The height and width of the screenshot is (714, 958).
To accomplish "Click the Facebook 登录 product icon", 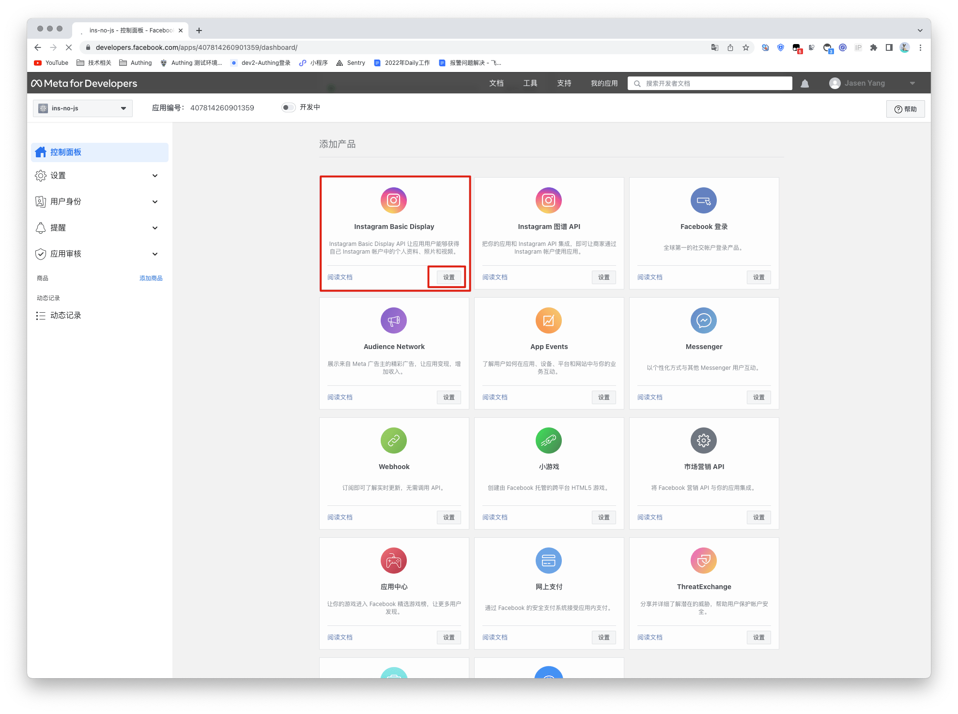I will [x=703, y=200].
